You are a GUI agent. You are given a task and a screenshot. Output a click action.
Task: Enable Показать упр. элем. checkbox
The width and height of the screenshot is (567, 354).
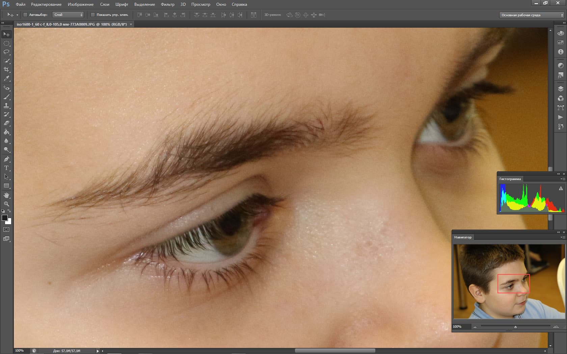(x=93, y=15)
